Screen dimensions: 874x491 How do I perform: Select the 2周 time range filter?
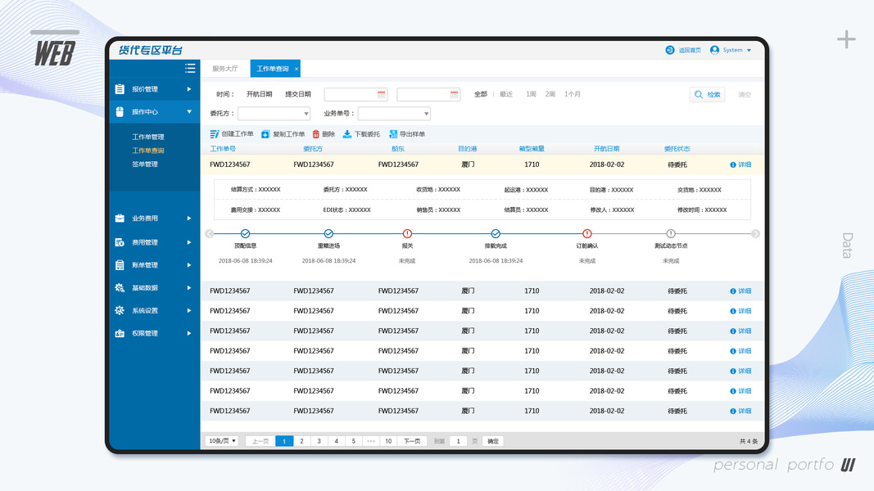point(550,95)
